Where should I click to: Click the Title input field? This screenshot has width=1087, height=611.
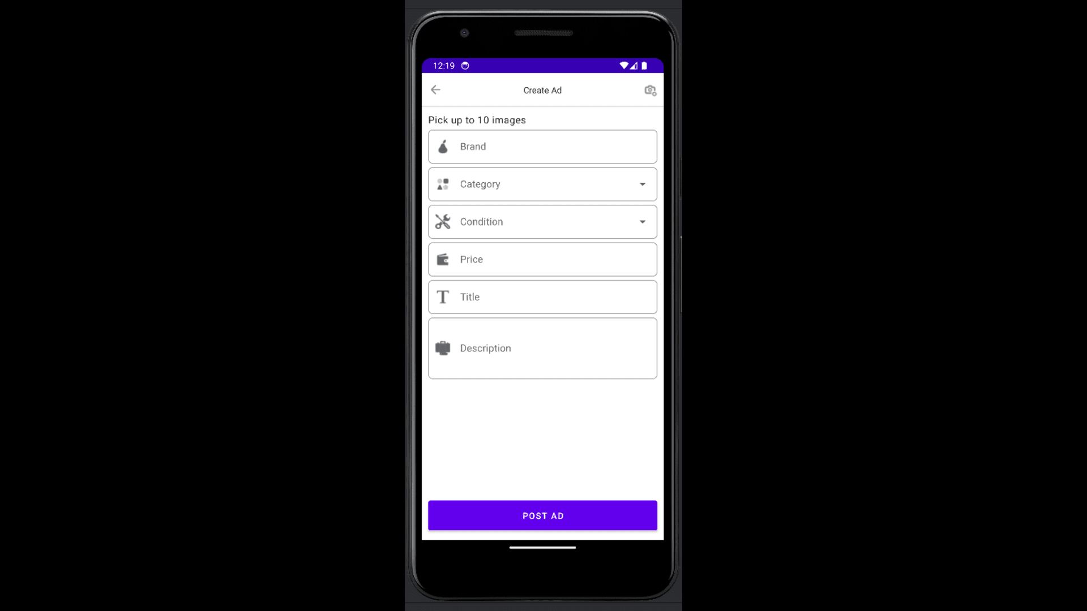pos(543,297)
